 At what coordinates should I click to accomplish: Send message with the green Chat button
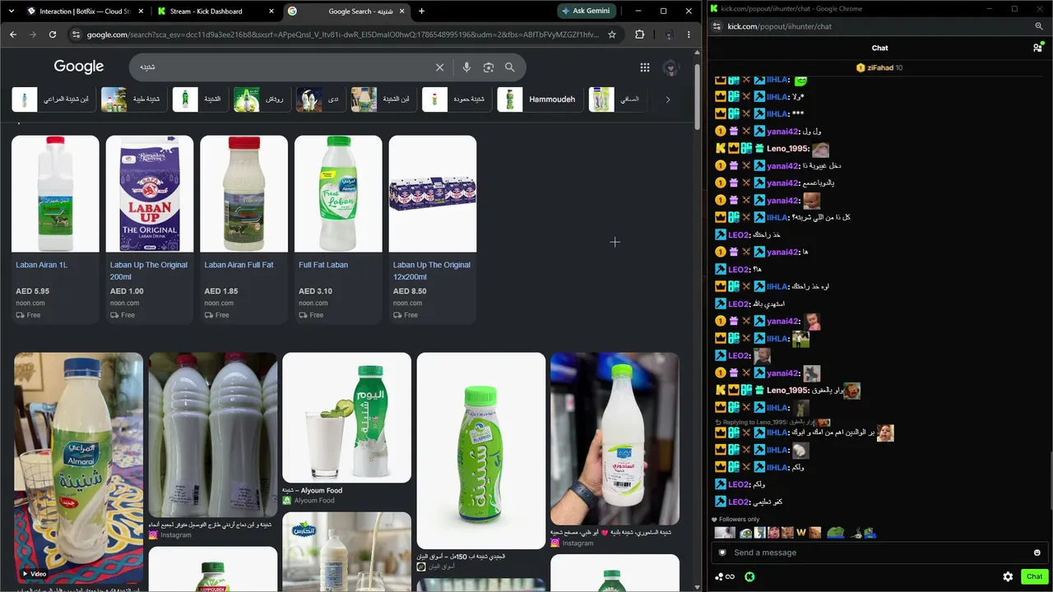[x=1034, y=576]
